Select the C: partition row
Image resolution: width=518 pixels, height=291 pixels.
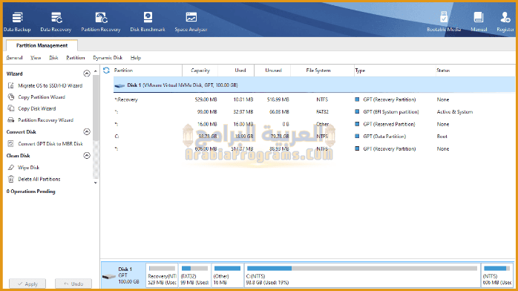[314, 137]
